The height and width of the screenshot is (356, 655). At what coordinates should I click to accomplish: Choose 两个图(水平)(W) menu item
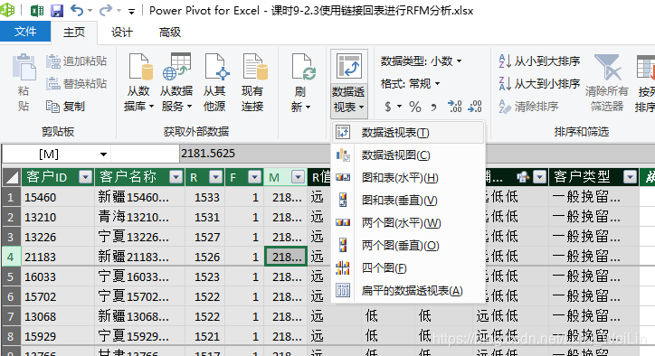pyautogui.click(x=408, y=223)
